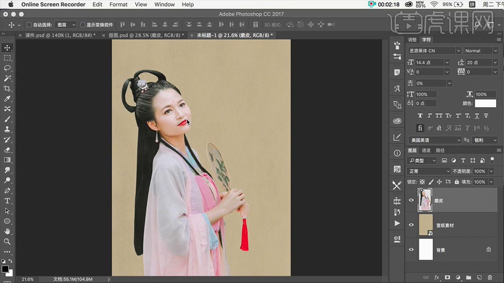Open the Format menu
Viewport: 504px width, 283px height.
(x=118, y=5)
